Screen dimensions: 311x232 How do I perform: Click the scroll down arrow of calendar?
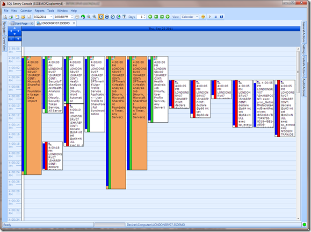tap(298, 219)
